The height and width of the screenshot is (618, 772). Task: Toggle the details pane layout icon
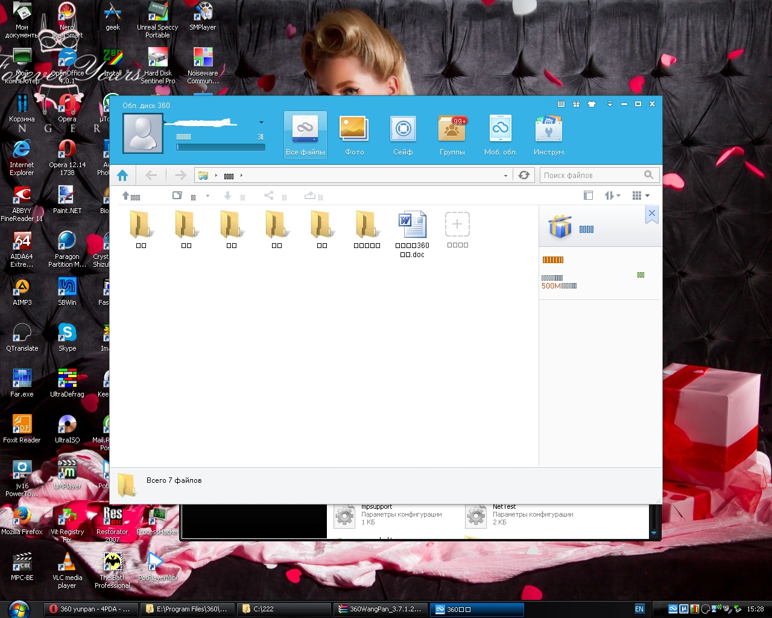tap(588, 196)
